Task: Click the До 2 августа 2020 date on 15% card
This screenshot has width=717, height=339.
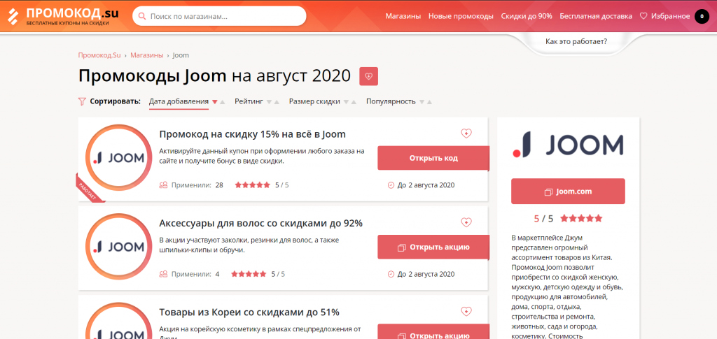Action: point(426,185)
